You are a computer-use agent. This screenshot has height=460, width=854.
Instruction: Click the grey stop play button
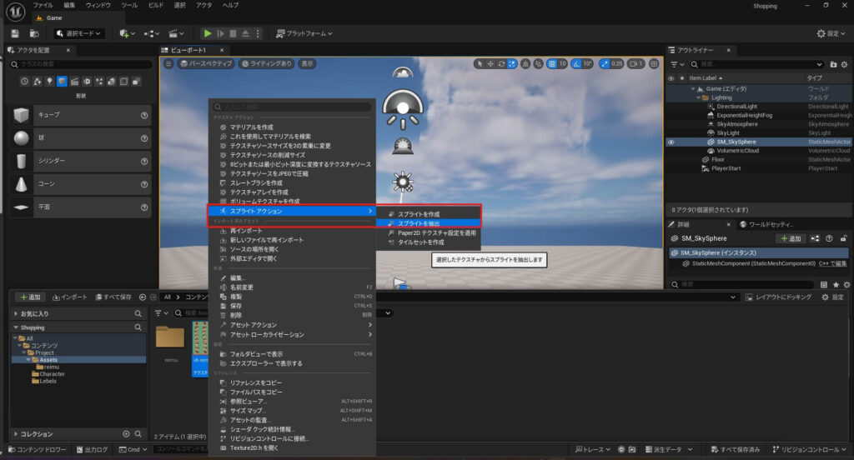click(x=234, y=33)
